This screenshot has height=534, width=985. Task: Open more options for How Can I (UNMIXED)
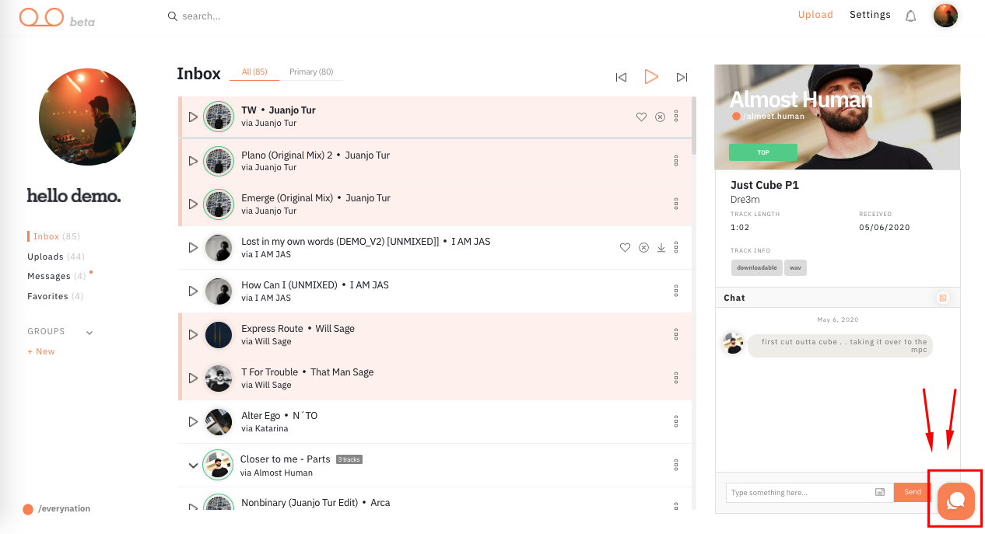coord(676,291)
